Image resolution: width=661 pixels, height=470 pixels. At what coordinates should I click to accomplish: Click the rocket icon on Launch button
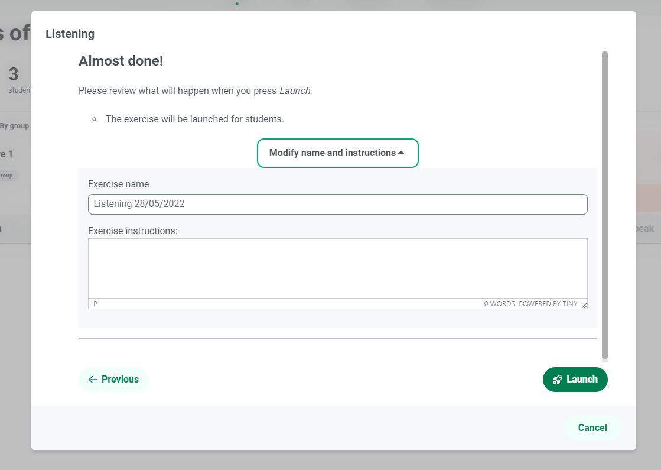(x=557, y=380)
